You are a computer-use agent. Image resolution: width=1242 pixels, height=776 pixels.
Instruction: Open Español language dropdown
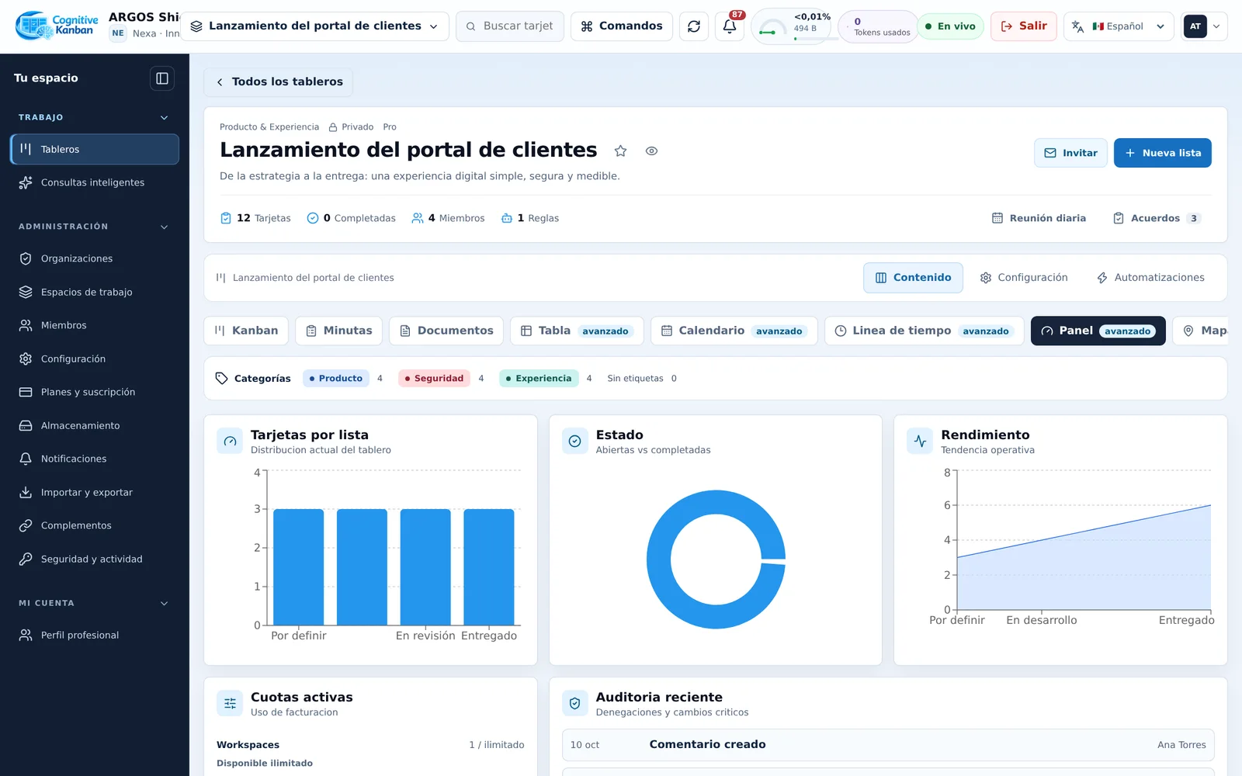click(1119, 26)
